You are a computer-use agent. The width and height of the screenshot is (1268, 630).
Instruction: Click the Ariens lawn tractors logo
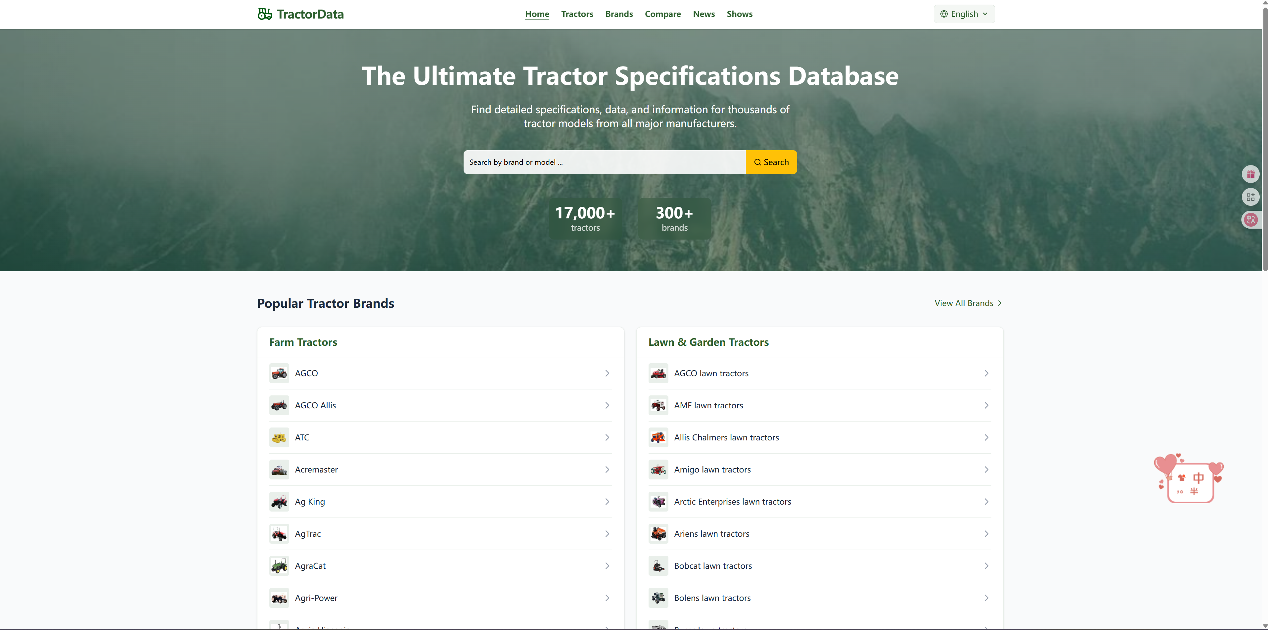[658, 533]
